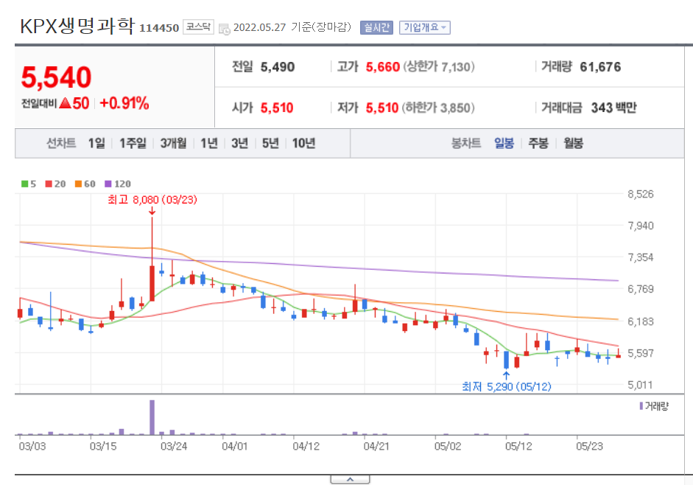693x485 pixels.
Task: Select the 5년 line chart period
Action: [x=270, y=144]
